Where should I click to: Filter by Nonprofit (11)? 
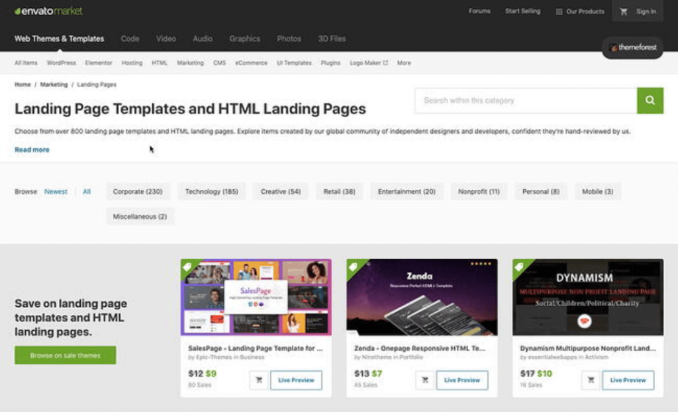pyautogui.click(x=479, y=192)
